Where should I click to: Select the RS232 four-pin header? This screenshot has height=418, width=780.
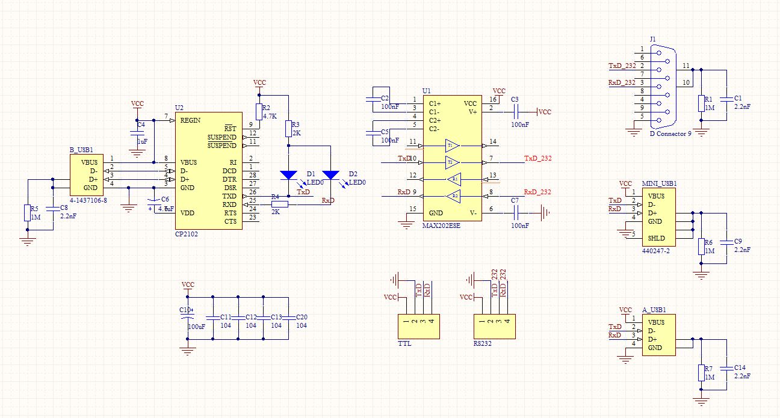494,327
